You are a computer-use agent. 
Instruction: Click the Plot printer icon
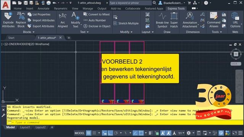(x=48, y=3)
